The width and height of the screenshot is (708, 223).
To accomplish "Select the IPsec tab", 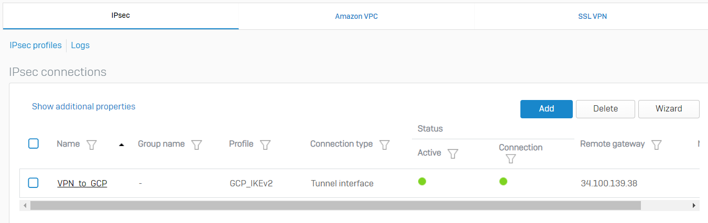I will (121, 16).
